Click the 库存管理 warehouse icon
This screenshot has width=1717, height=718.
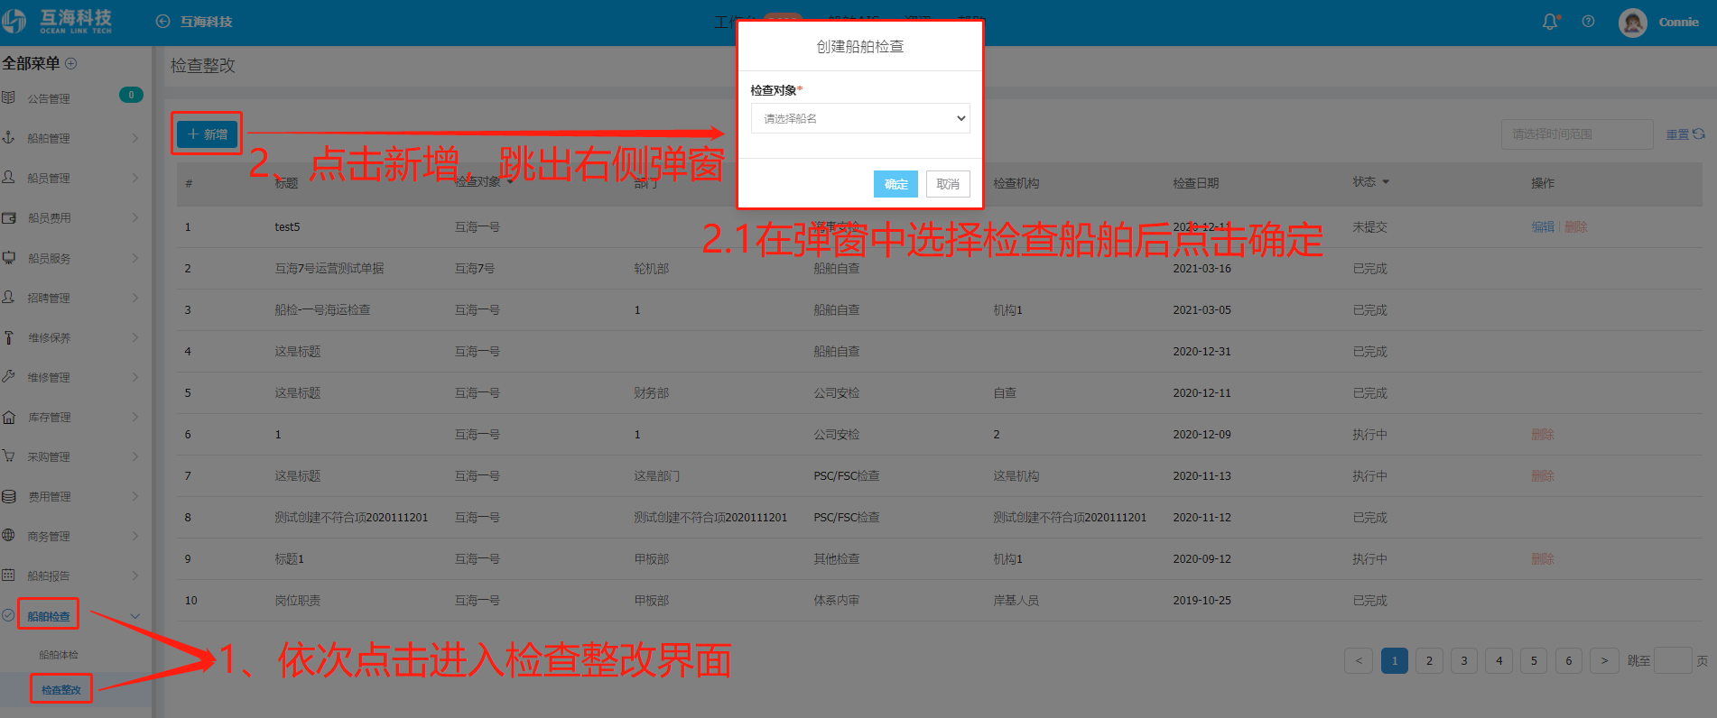(x=8, y=417)
